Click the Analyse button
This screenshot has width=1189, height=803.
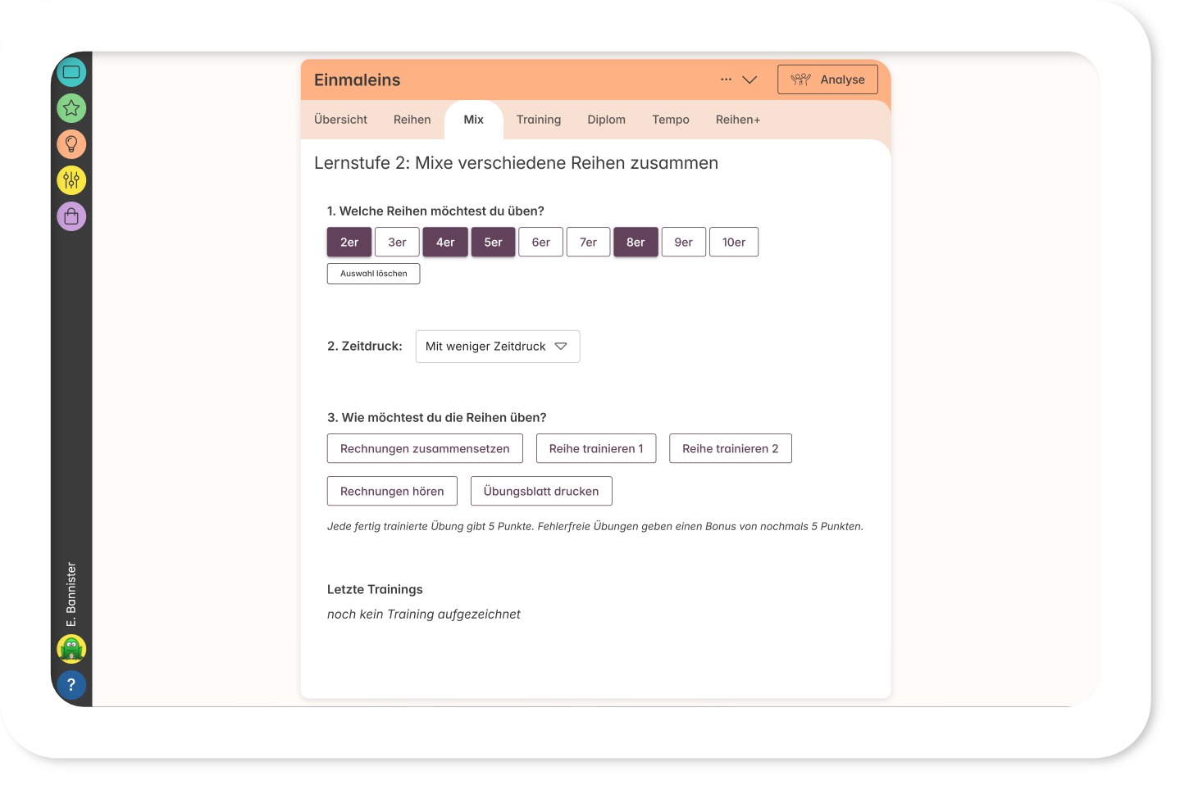(x=827, y=79)
